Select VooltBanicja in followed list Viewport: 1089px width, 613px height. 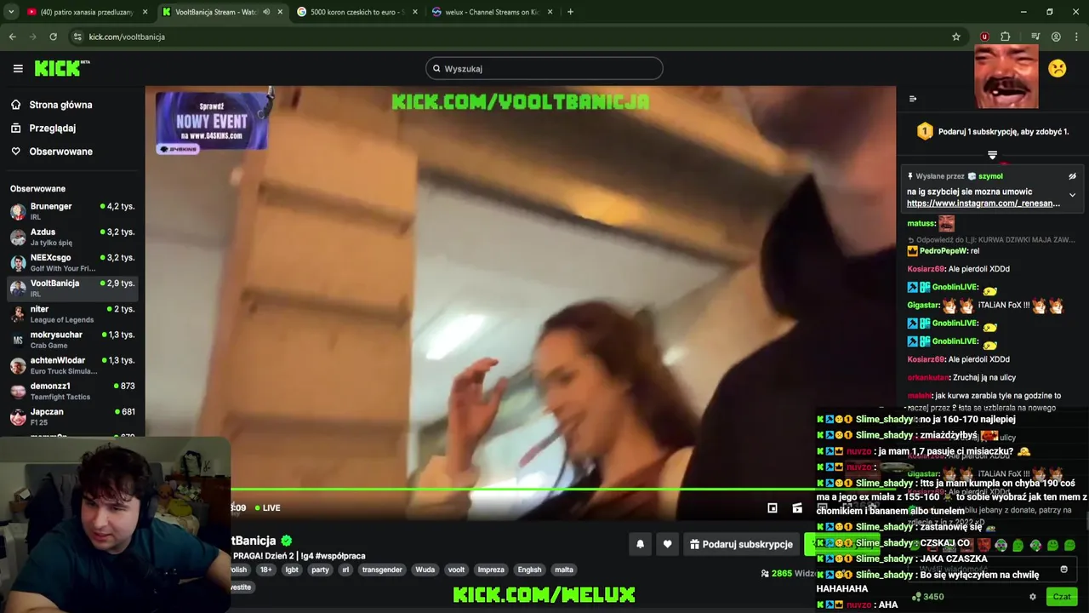pyautogui.click(x=72, y=288)
